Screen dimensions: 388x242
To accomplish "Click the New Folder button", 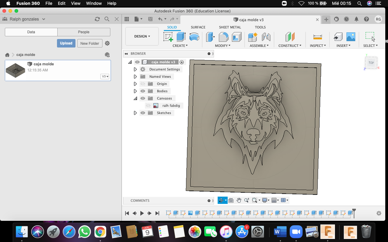I will pos(90,43).
